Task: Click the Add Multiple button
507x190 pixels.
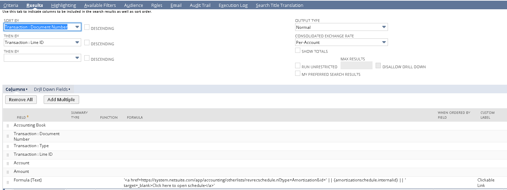Action: pyautogui.click(x=61, y=99)
